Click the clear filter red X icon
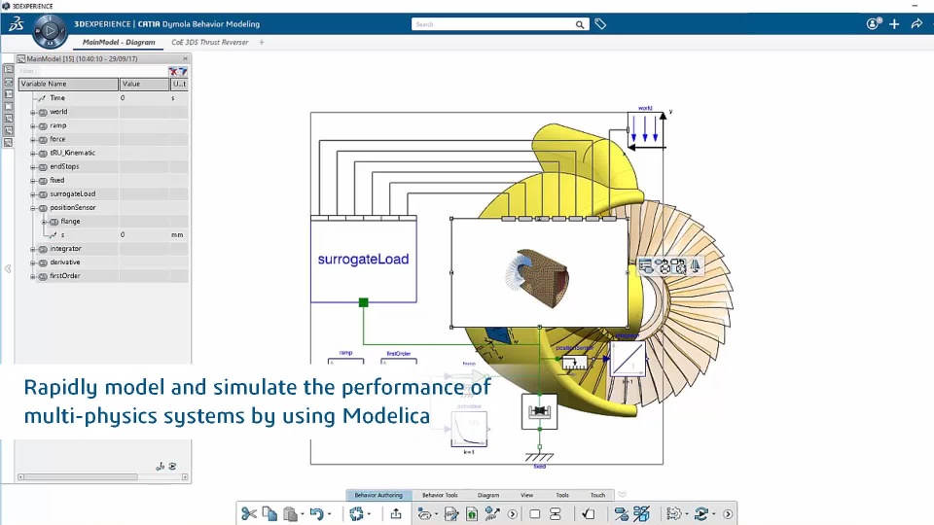Screen dimensions: 934x525 [x=173, y=71]
